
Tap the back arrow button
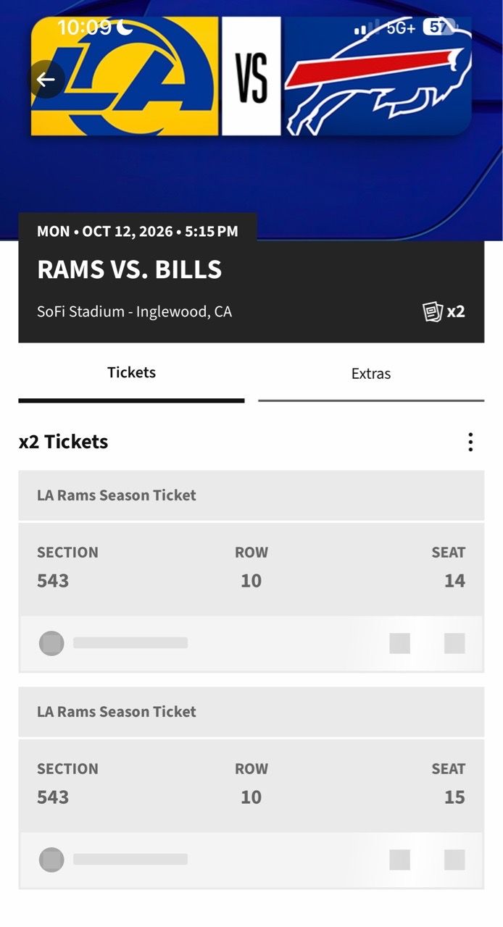46,80
